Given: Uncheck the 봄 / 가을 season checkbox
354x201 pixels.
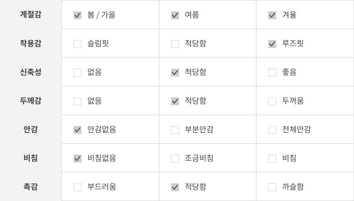Looking at the screenshot, I should 77,15.
